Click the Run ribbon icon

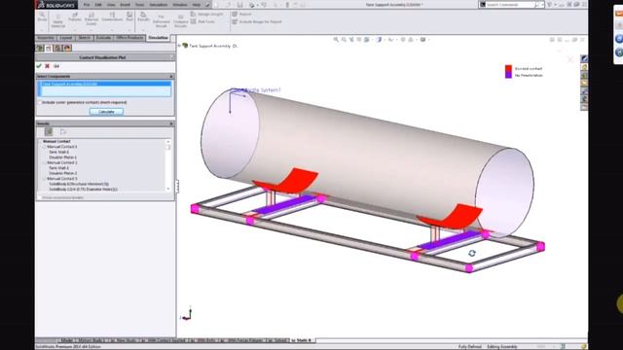[129, 17]
